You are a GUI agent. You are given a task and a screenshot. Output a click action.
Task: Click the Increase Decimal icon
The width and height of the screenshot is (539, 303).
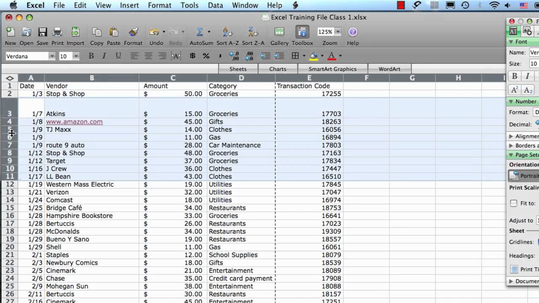pos(234,56)
